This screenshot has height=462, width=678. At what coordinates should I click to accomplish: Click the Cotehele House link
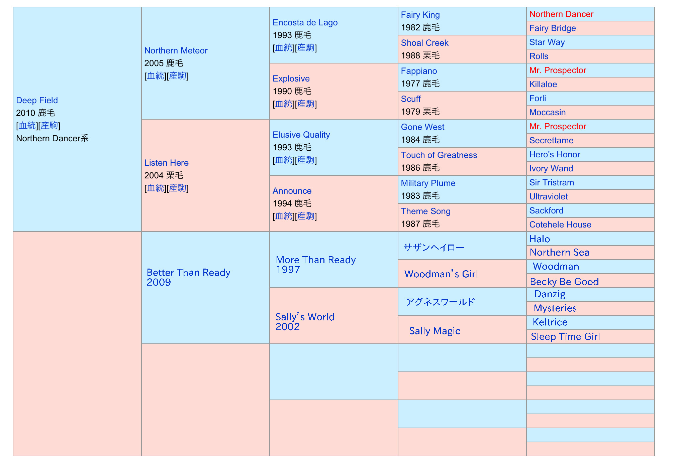click(x=560, y=224)
